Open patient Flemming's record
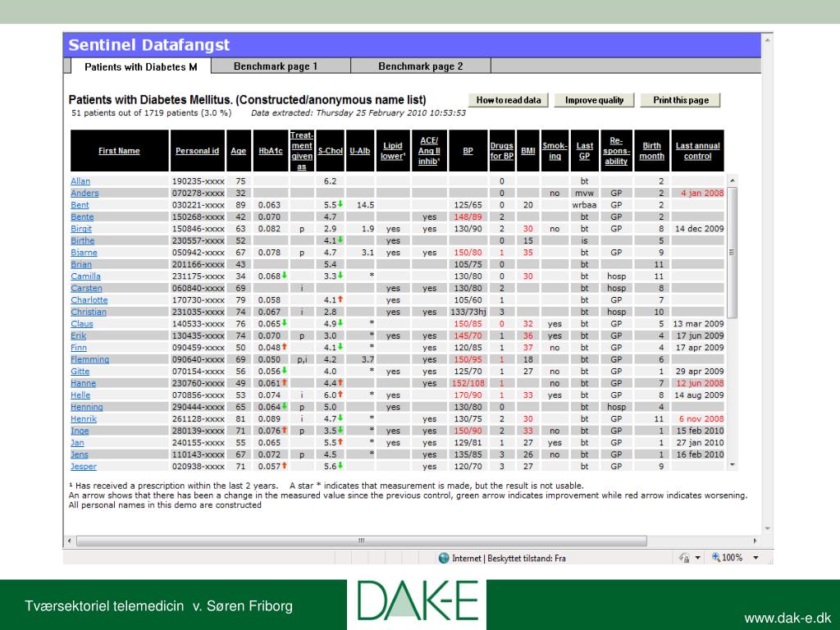This screenshot has width=840, height=630. [90, 359]
